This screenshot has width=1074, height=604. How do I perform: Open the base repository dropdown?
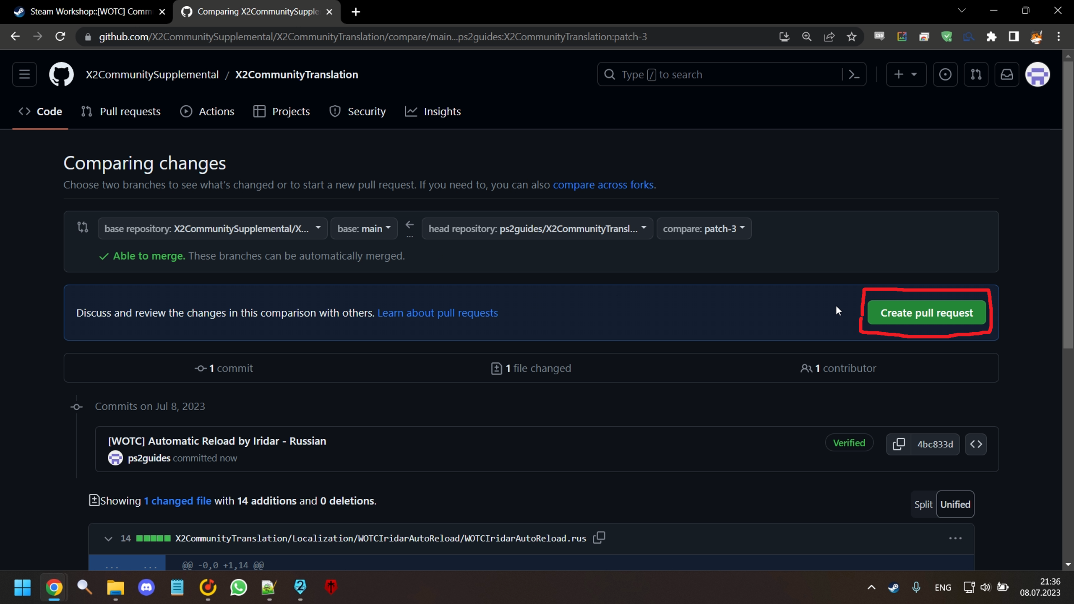(x=212, y=229)
